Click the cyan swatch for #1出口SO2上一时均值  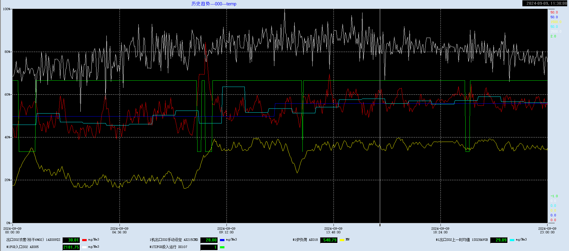pos(512,240)
